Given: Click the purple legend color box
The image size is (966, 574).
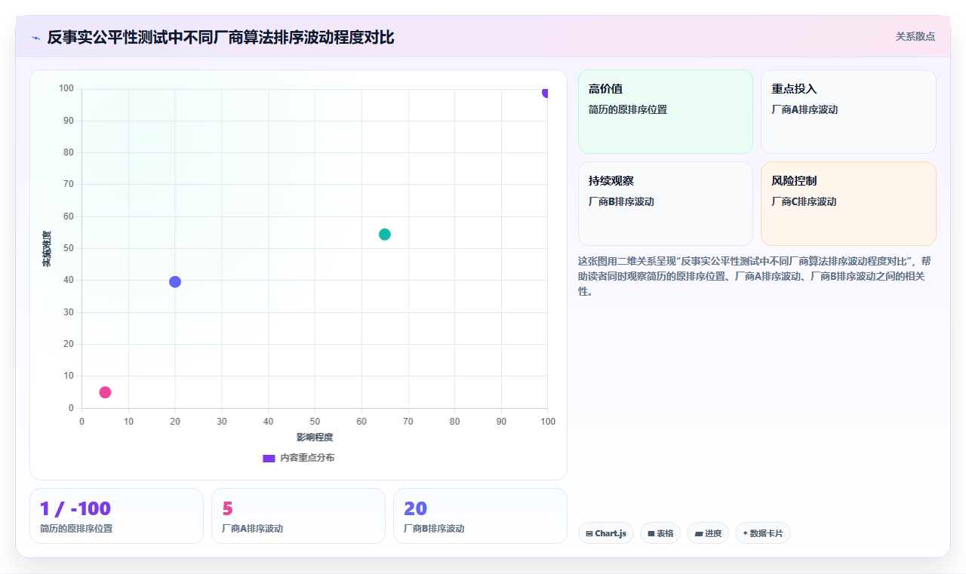Looking at the screenshot, I should point(269,458).
